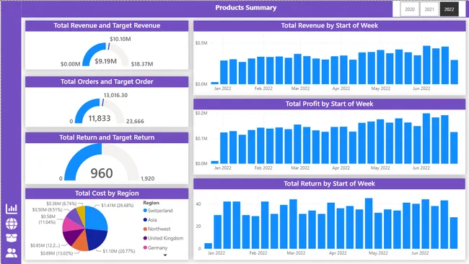
Task: Click $0.5M axis label in revenue chart
Action: (x=201, y=43)
